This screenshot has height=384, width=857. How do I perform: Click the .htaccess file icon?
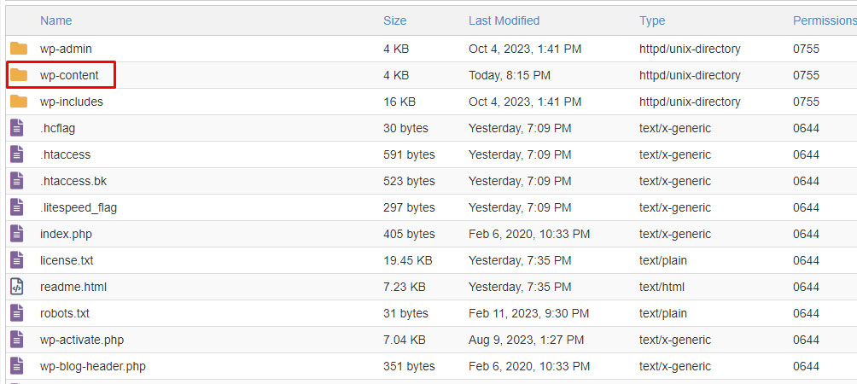tap(17, 154)
